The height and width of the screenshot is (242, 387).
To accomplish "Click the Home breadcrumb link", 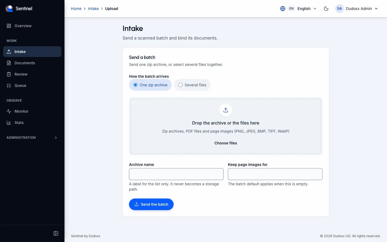I will coord(76,9).
